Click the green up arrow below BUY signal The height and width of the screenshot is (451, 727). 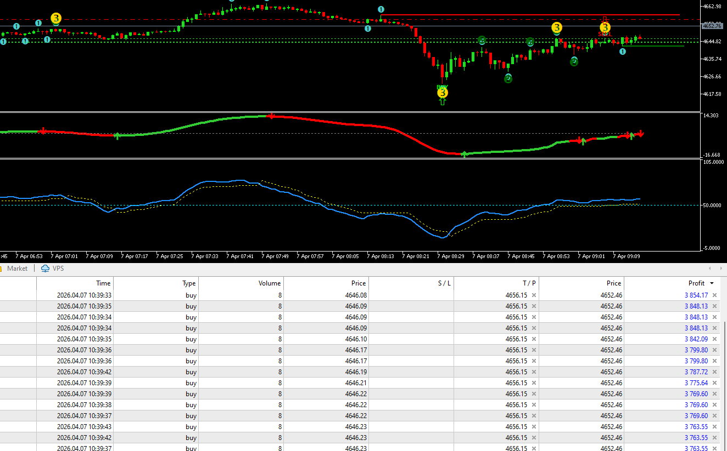pos(443,102)
